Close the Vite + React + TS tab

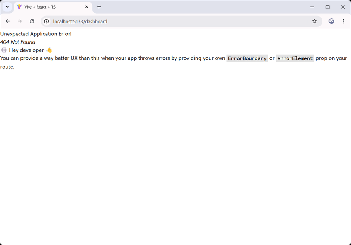coord(87,7)
